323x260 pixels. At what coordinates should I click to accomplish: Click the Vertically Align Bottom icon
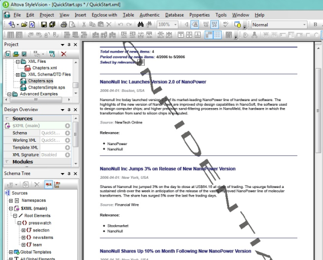pos(198,35)
